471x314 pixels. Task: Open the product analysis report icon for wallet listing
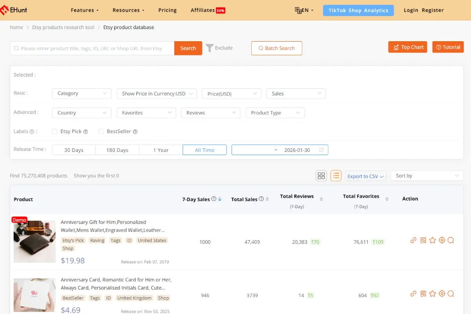(423, 240)
